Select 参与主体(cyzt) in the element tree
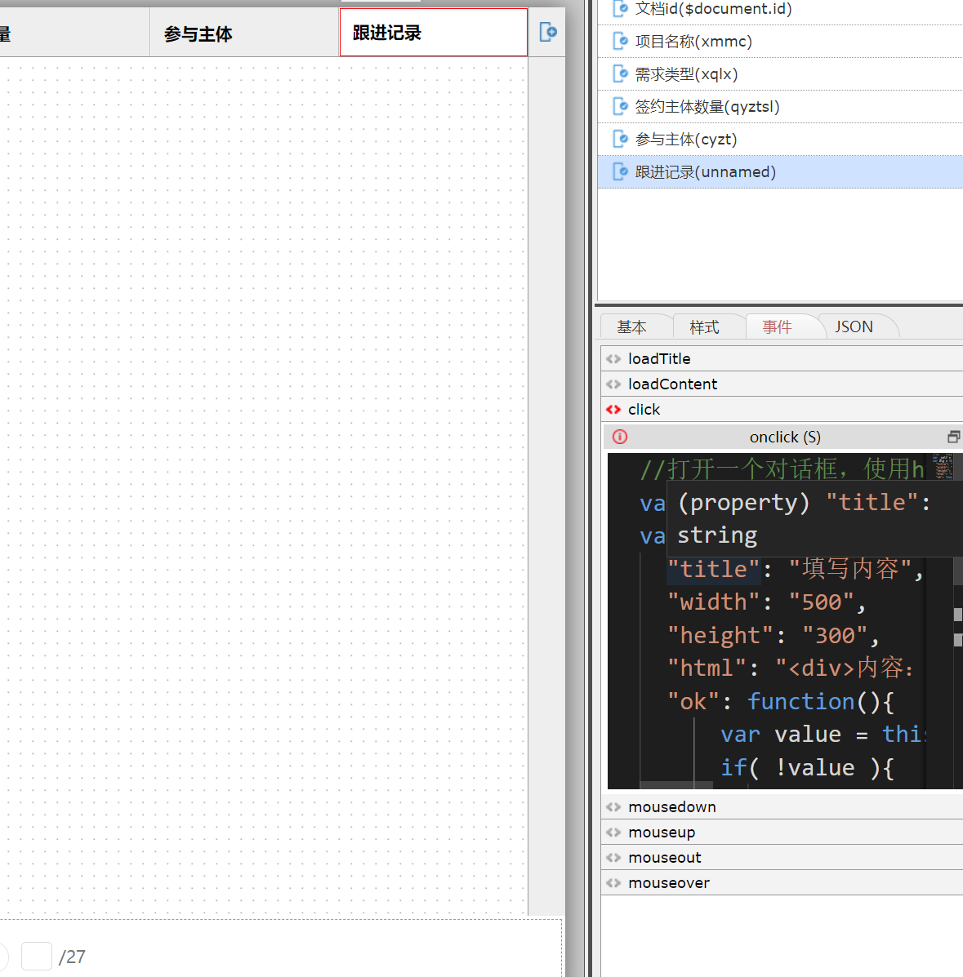The height and width of the screenshot is (977, 963). point(686,140)
